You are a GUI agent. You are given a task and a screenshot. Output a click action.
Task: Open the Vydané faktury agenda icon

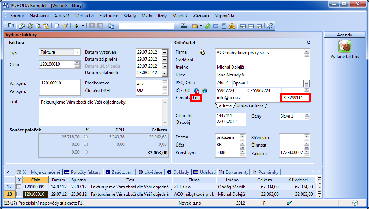click(345, 46)
